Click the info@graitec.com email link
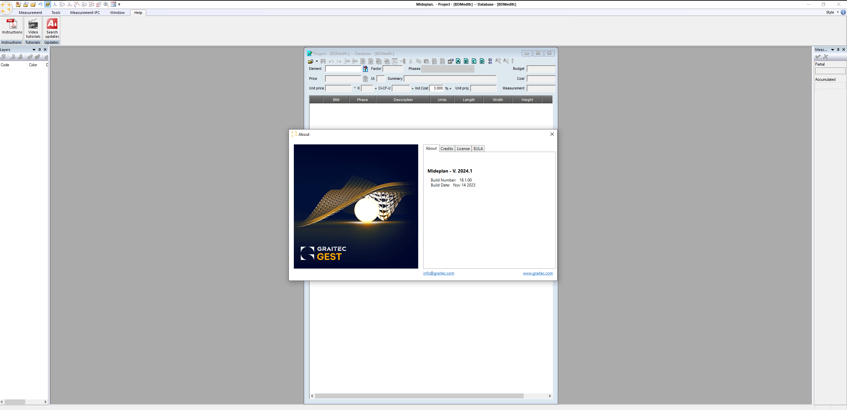The width and height of the screenshot is (847, 410). pyautogui.click(x=438, y=273)
